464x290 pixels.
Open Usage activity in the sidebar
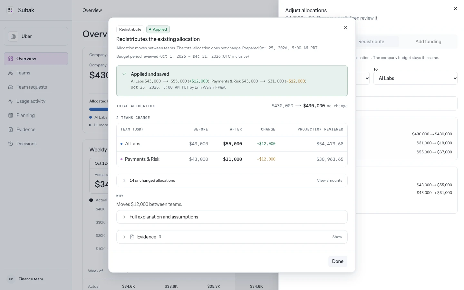point(36,101)
